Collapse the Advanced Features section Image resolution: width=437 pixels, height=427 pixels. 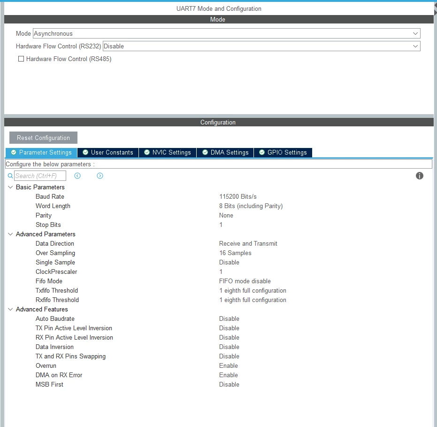10,309
